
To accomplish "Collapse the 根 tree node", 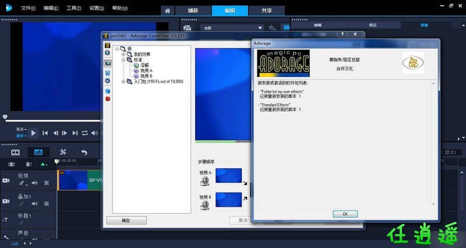I will pyautogui.click(x=117, y=49).
